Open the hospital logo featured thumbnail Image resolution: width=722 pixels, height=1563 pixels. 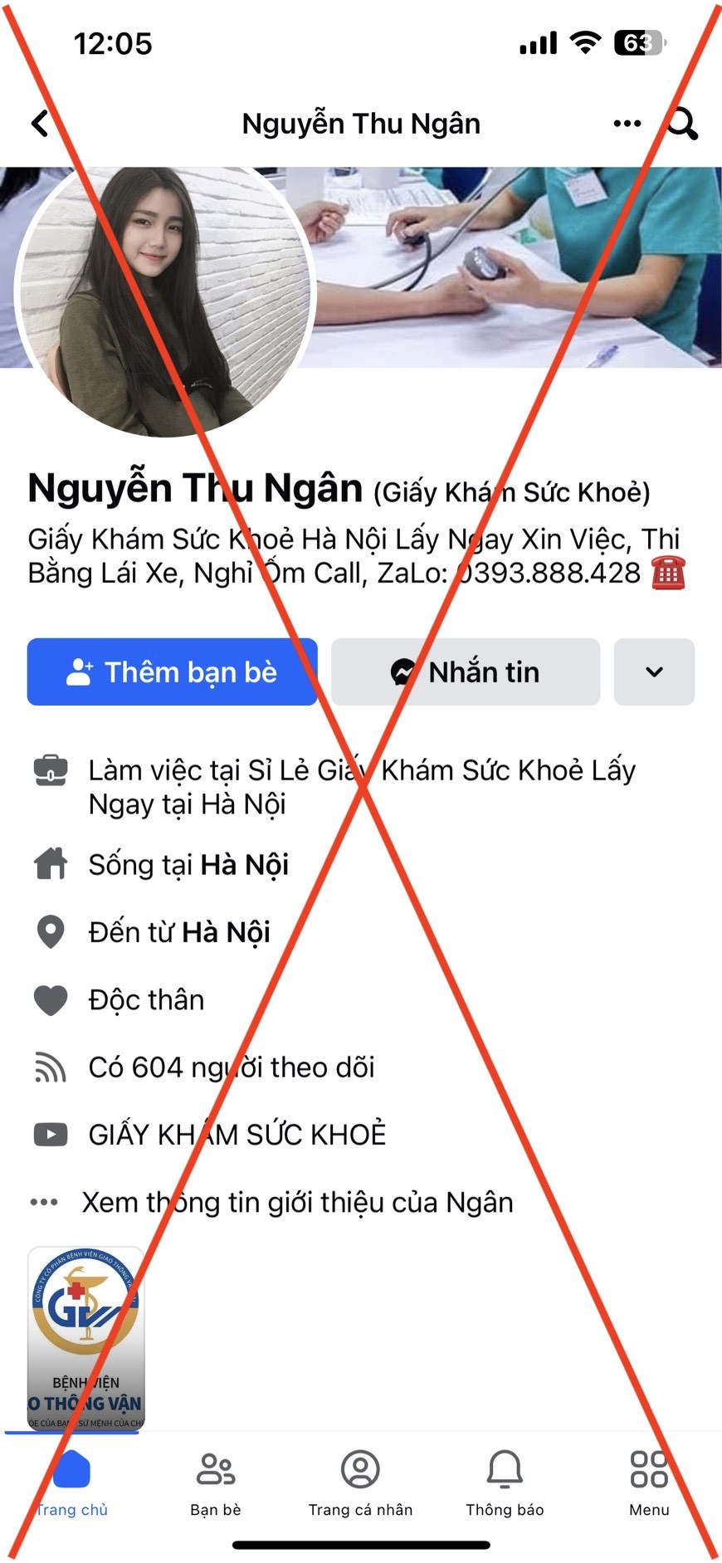pyautogui.click(x=86, y=1337)
